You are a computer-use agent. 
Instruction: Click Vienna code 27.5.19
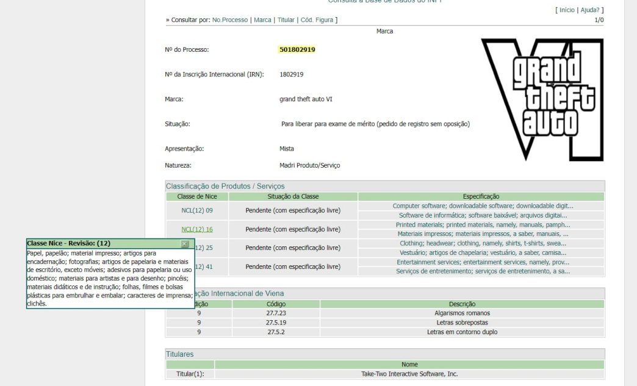276,323
